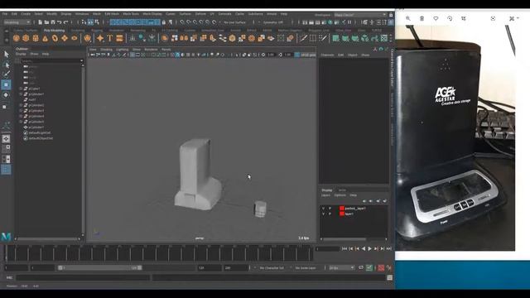This screenshot has height=298, width=530.
Task: Toggle P column of the top display layer
Action: point(330,209)
